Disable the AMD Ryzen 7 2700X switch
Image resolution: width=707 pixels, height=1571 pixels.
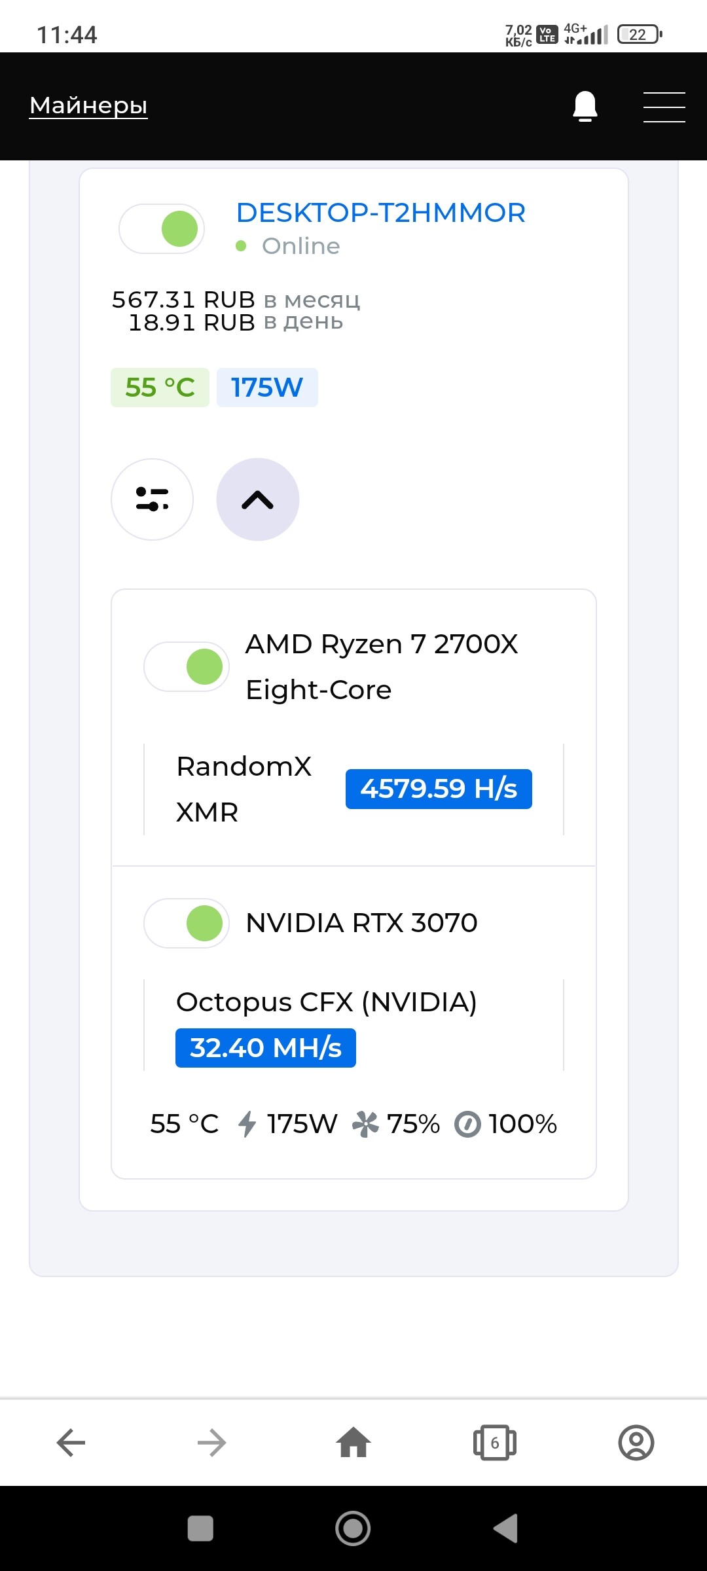(187, 666)
